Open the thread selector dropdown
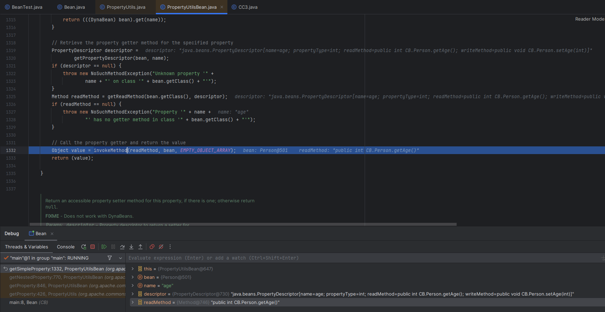605x312 pixels. point(121,258)
